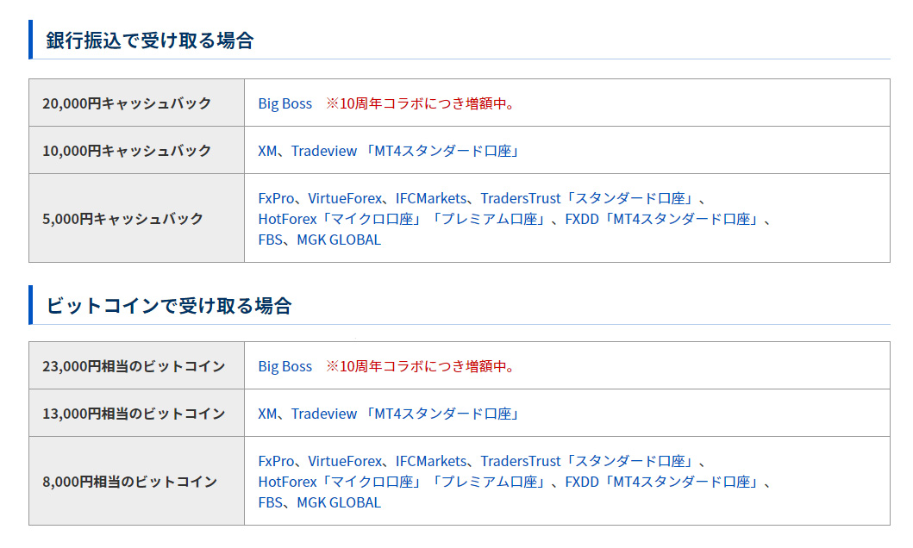913x548 pixels.
Task: Click Big Boss link in 23,000円 bitcoin row
Action: (285, 366)
